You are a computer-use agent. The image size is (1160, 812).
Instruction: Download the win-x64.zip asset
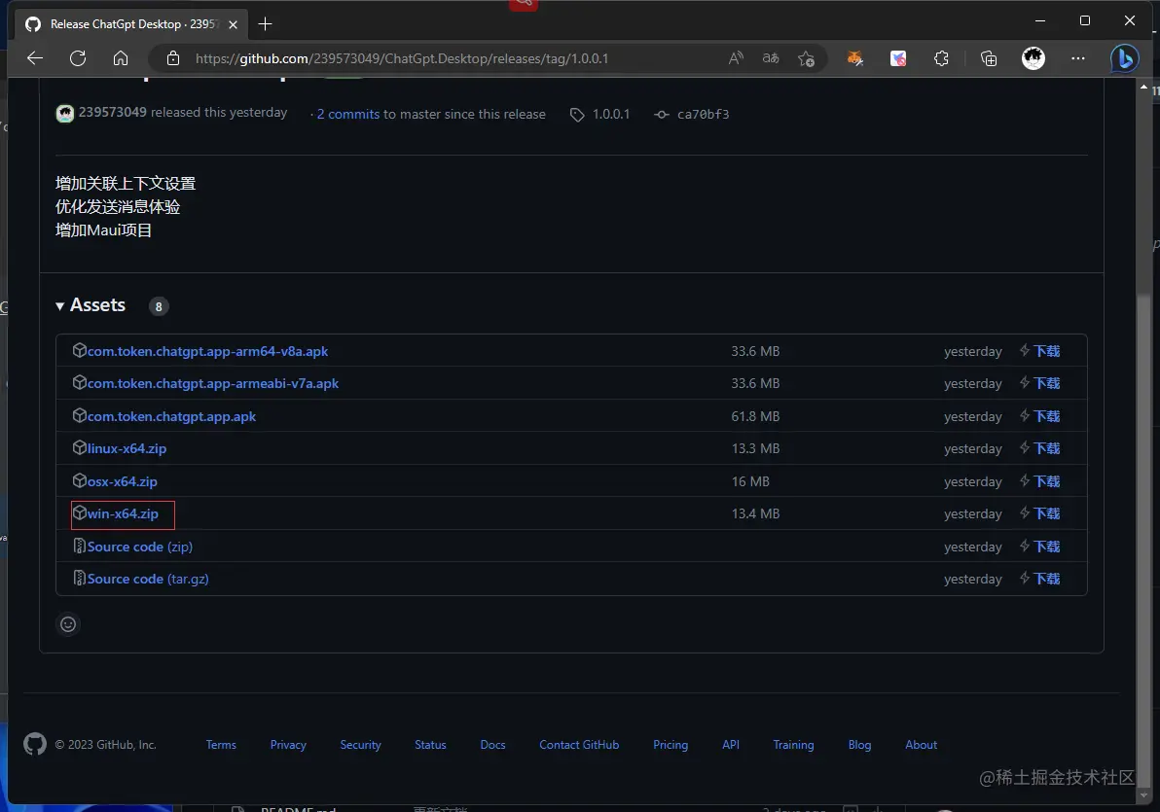coord(123,513)
